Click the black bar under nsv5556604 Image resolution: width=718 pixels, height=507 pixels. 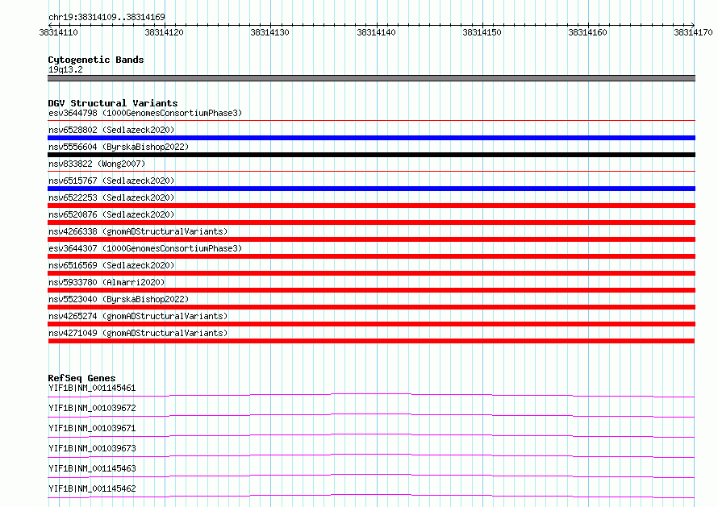pyautogui.click(x=371, y=155)
